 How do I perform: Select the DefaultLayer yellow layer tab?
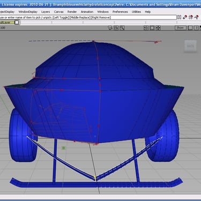7,23
